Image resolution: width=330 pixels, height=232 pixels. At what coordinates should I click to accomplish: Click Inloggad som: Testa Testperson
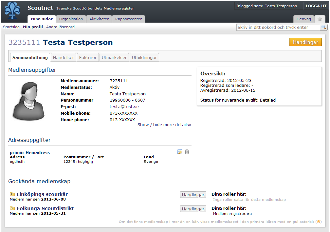(266, 6)
